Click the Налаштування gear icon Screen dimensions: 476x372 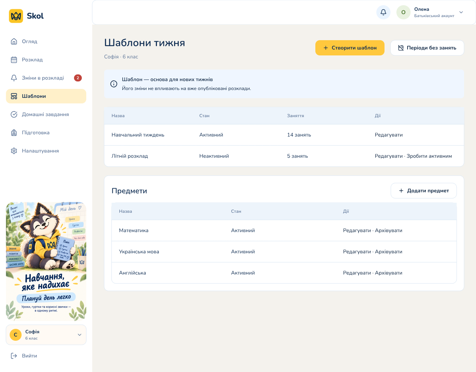coord(14,151)
